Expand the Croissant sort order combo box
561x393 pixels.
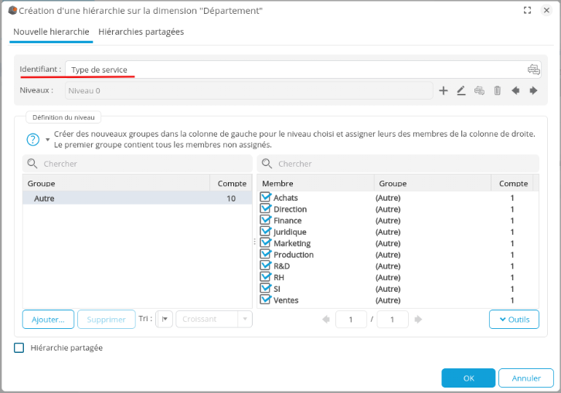click(x=244, y=319)
